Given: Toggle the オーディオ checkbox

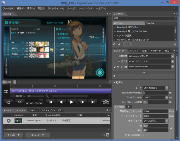Looking at the screenshot, I should click(115, 67).
